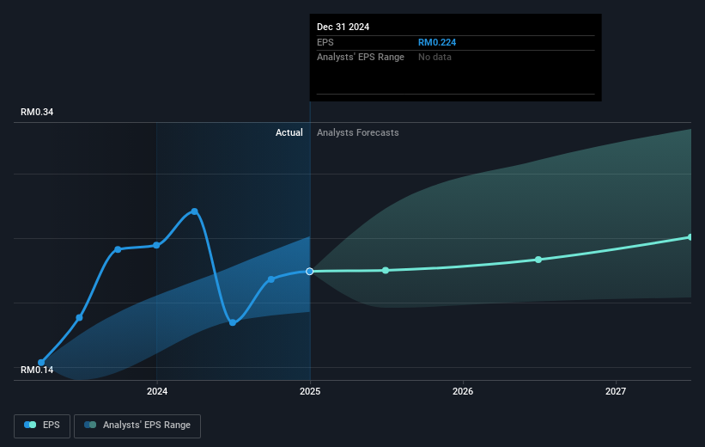Click the 'Analysts Forecasts' section label

(358, 132)
